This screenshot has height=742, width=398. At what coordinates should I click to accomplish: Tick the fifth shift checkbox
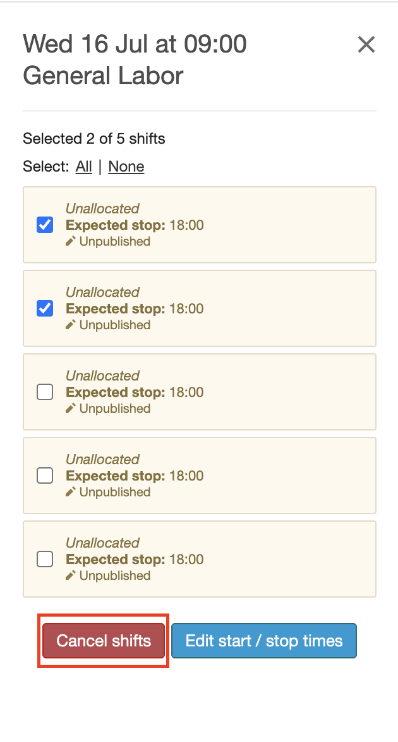[x=45, y=559]
